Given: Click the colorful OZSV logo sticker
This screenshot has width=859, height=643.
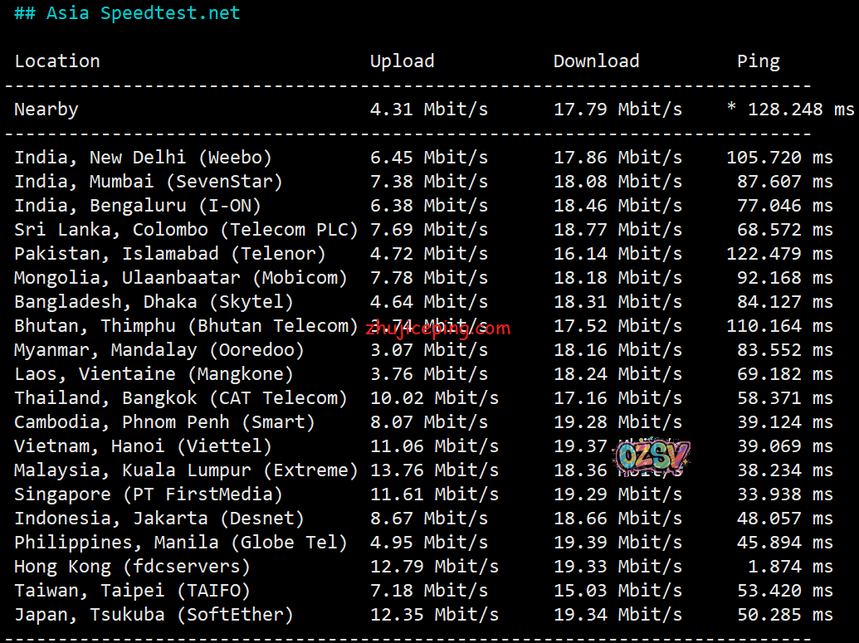Looking at the screenshot, I should point(652,456).
